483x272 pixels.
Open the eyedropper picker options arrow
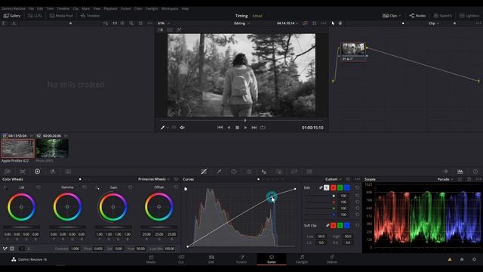[168, 128]
